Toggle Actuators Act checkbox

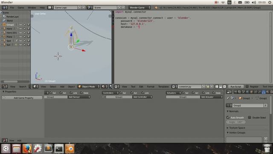(193, 93)
